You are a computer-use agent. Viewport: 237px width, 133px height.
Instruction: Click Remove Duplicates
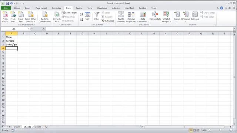(131, 17)
